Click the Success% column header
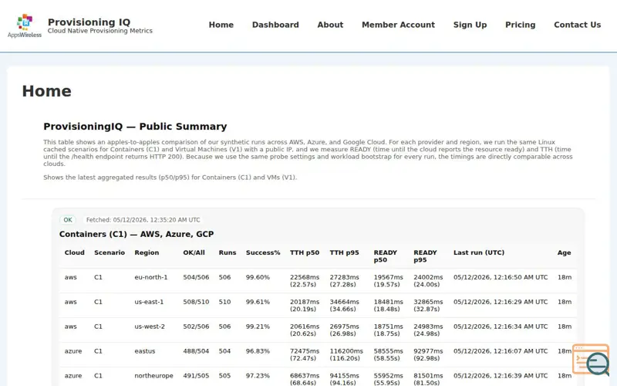Image resolution: width=617 pixels, height=386 pixels. tap(263, 252)
